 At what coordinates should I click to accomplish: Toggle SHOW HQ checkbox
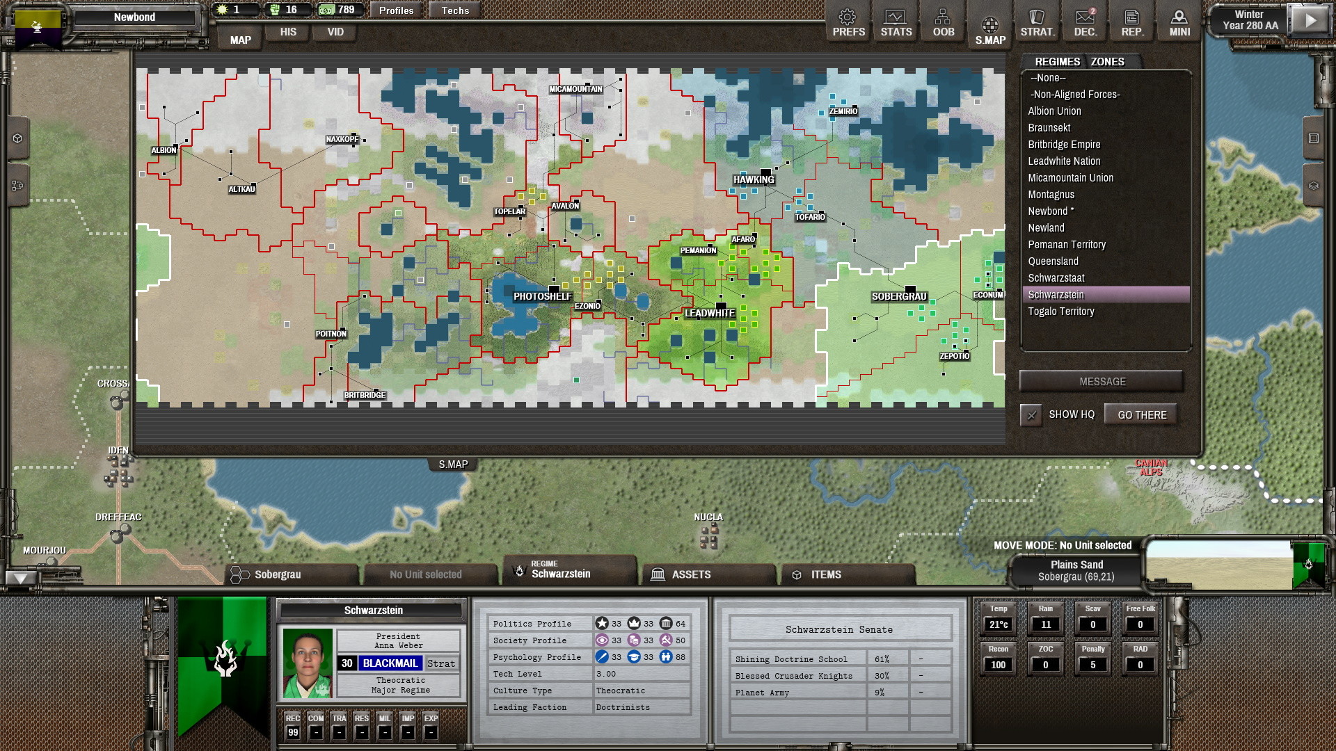coord(1031,414)
